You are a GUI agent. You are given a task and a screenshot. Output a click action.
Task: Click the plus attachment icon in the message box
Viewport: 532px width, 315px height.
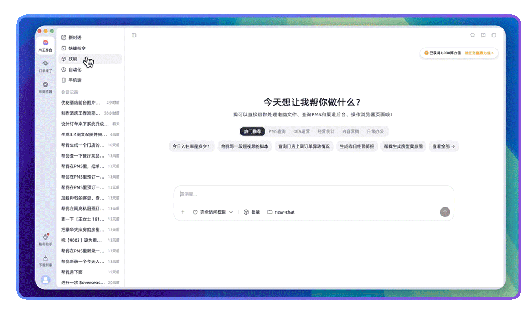click(183, 212)
